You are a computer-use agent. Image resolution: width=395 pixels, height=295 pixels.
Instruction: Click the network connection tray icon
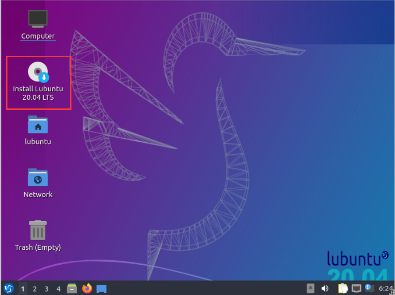[356, 288]
